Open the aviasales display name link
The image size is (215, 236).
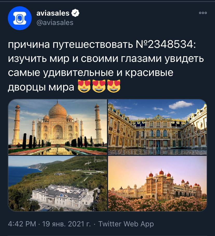click(x=53, y=13)
